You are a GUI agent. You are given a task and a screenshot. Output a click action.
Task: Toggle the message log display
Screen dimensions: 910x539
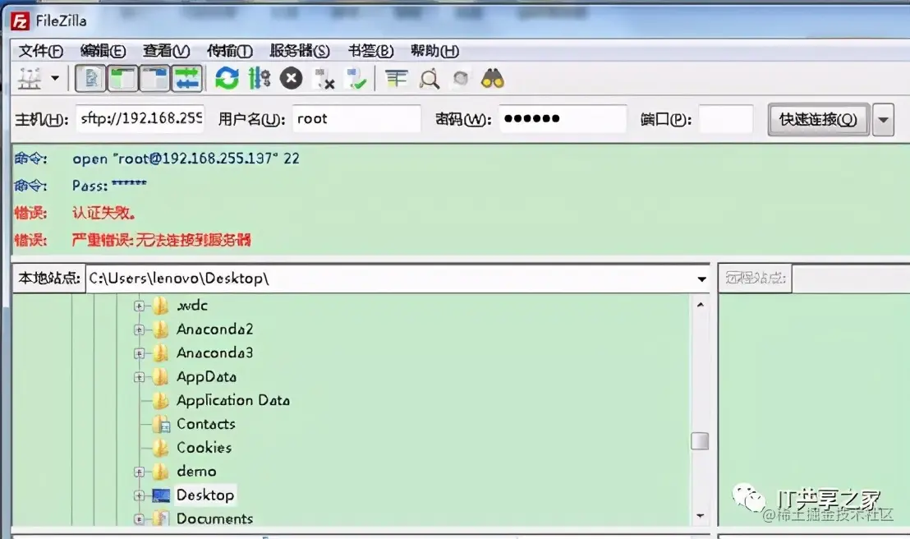pyautogui.click(x=90, y=78)
